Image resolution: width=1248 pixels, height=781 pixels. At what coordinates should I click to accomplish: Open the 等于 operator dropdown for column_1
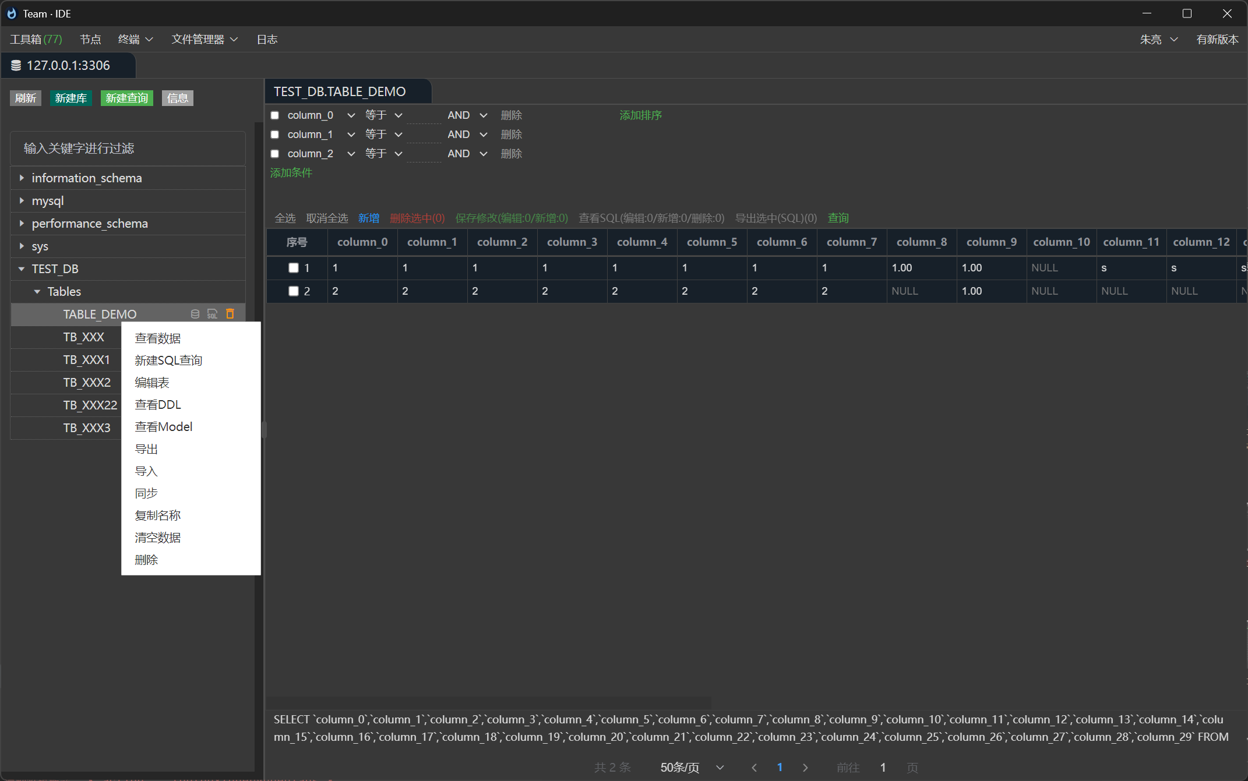tap(383, 134)
